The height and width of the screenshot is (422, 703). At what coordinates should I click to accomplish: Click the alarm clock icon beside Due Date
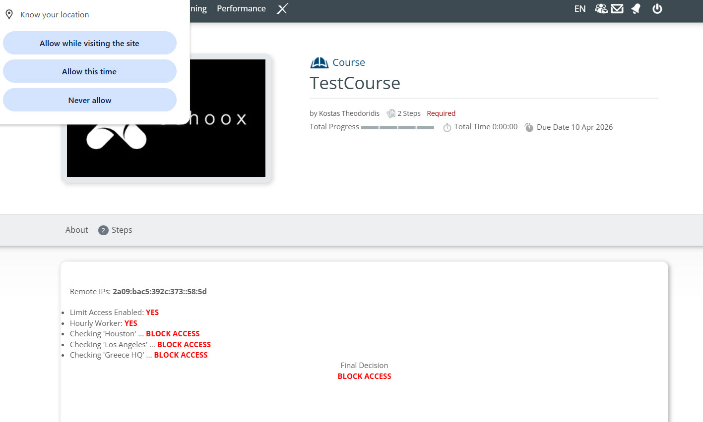tap(529, 127)
